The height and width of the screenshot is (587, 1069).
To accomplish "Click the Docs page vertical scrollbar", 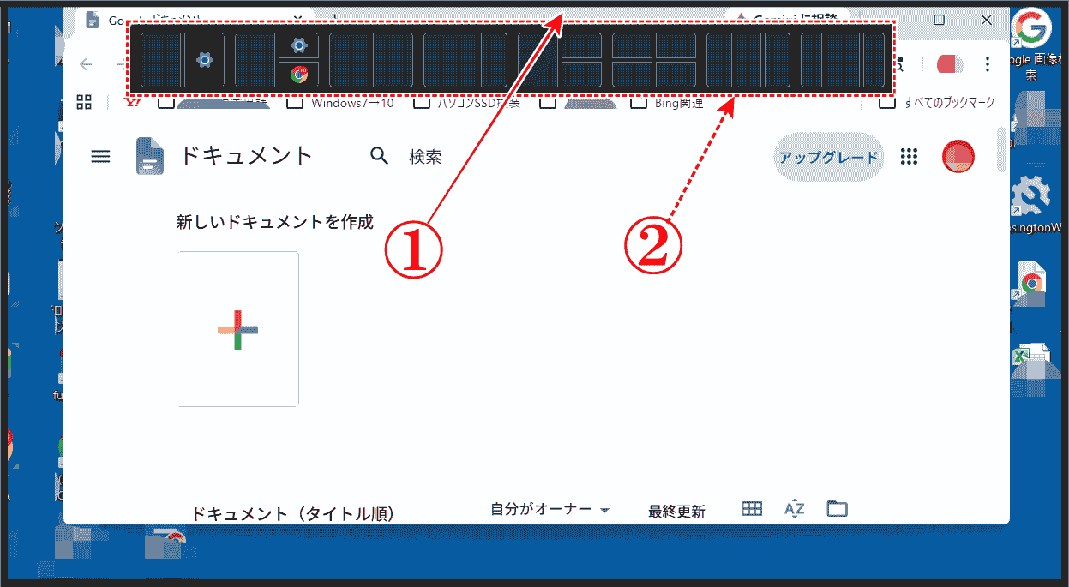I will [x=1000, y=148].
